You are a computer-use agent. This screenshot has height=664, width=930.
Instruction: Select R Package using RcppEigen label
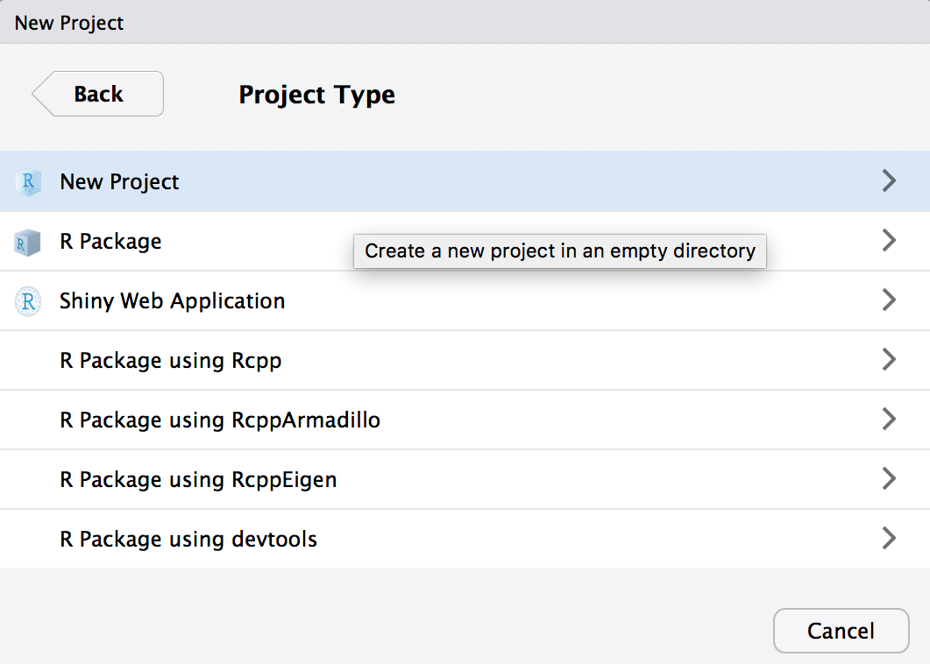click(198, 480)
